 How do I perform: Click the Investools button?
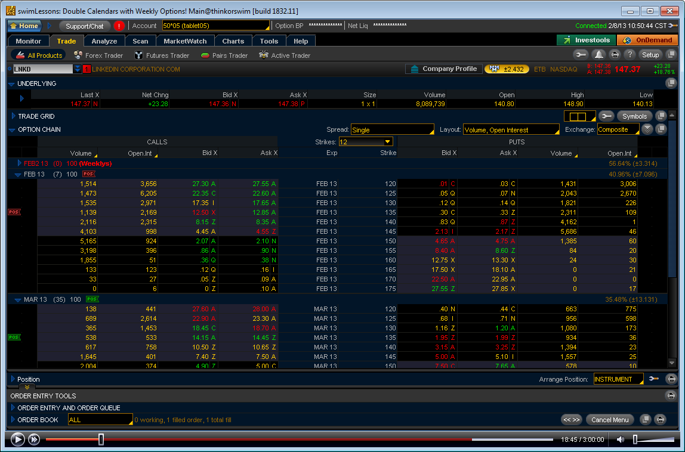[x=587, y=40]
